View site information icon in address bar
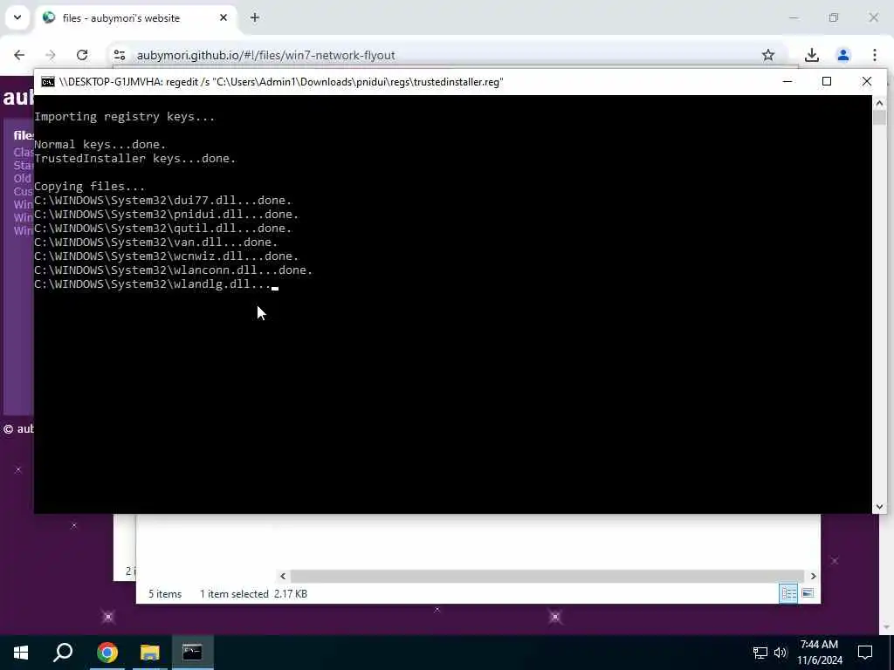The height and width of the screenshot is (670, 894). [120, 55]
